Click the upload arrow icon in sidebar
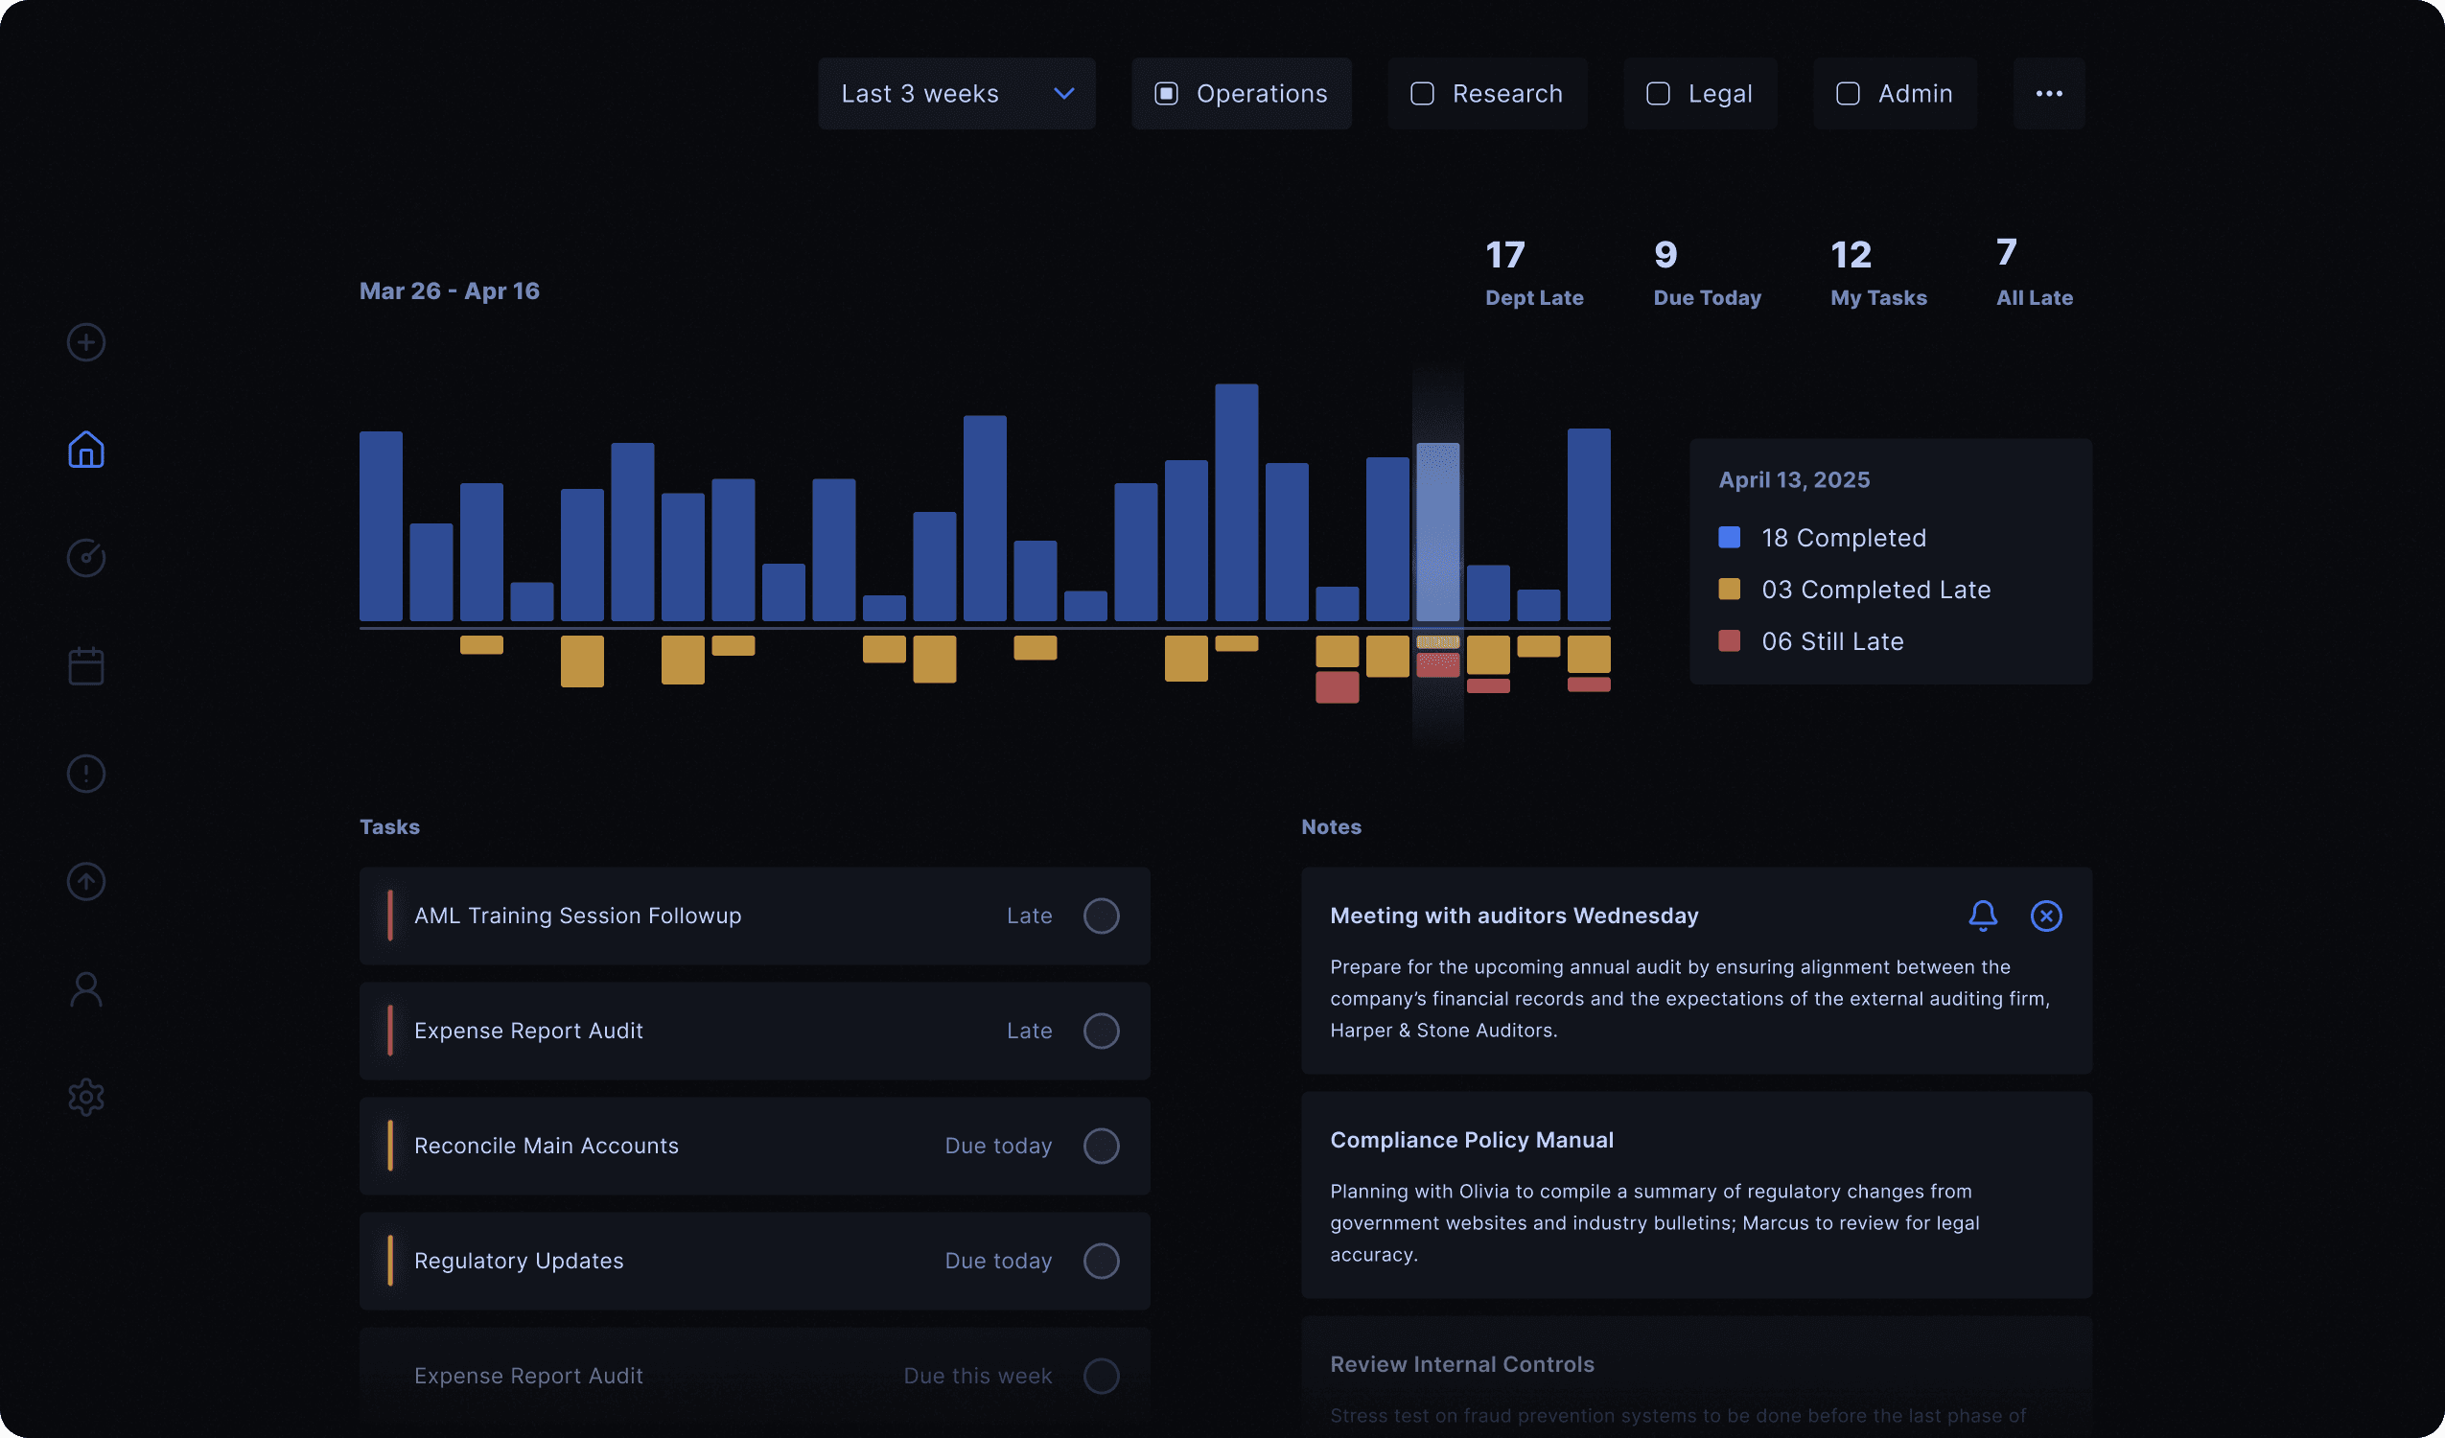The width and height of the screenshot is (2445, 1438). pyautogui.click(x=86, y=881)
